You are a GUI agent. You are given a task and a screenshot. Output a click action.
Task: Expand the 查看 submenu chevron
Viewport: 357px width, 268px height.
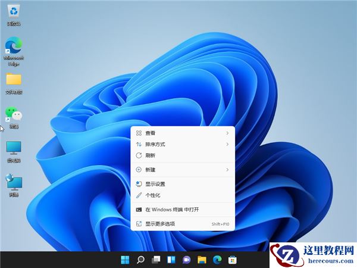[x=227, y=133]
